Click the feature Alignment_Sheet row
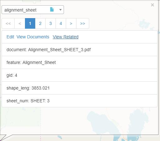Viewport: 160px width, 141px height. (80, 62)
